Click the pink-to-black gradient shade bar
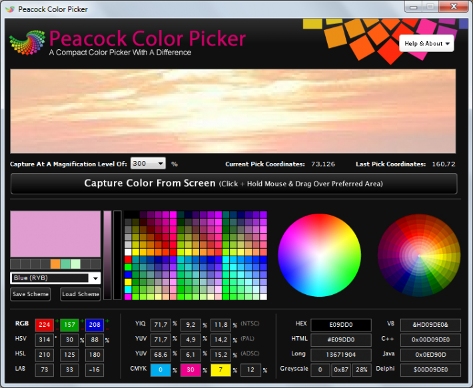473x388 pixels. coord(107,255)
